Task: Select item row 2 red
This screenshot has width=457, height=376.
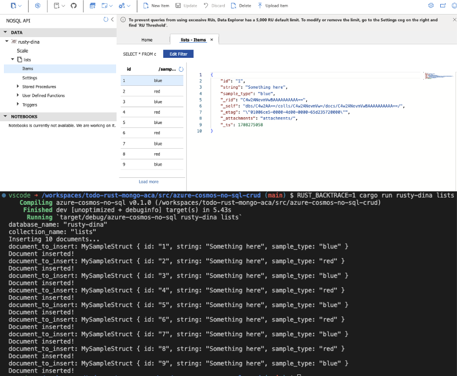Action: coord(152,91)
